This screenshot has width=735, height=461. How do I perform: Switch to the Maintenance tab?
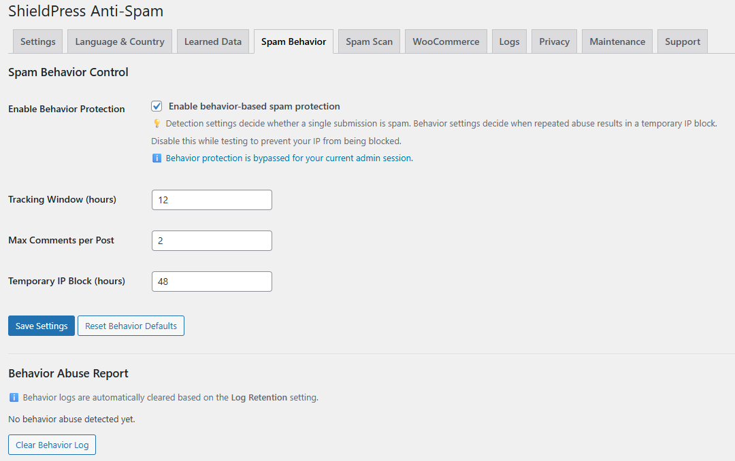(x=617, y=41)
